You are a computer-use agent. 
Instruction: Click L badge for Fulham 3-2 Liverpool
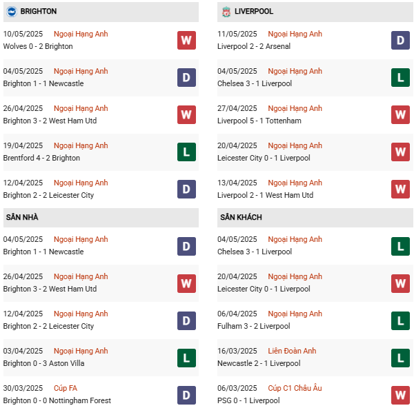click(400, 320)
